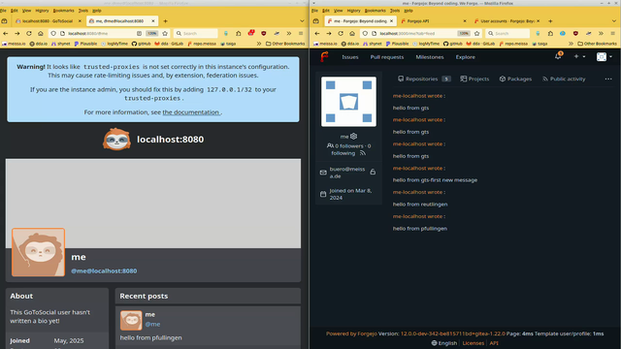Open Issues in Forgejo navigation

(x=350, y=57)
